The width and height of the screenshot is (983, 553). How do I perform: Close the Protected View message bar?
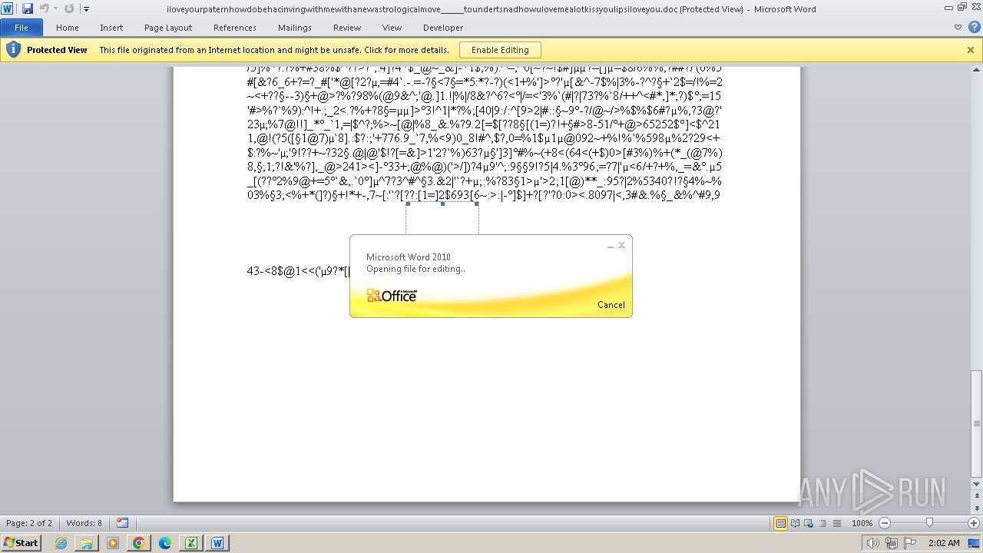(971, 50)
